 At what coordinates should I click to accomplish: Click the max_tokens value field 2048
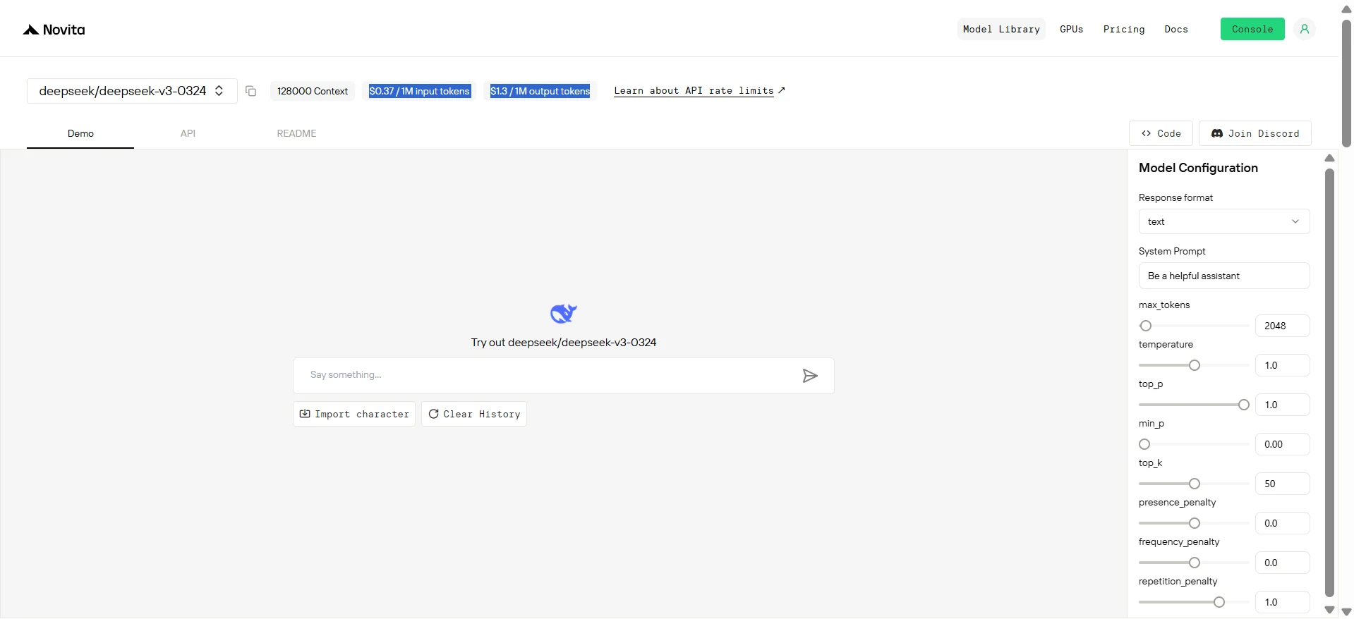pyautogui.click(x=1283, y=326)
